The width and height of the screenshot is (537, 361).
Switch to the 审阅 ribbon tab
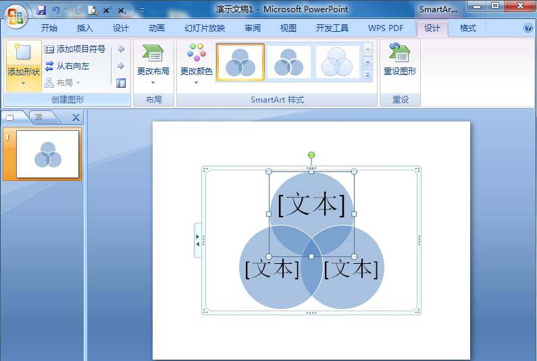[x=253, y=28]
